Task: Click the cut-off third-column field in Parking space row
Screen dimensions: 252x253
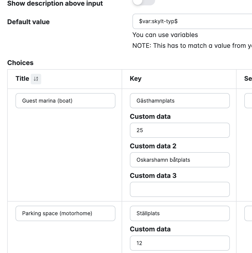Action: [248, 213]
